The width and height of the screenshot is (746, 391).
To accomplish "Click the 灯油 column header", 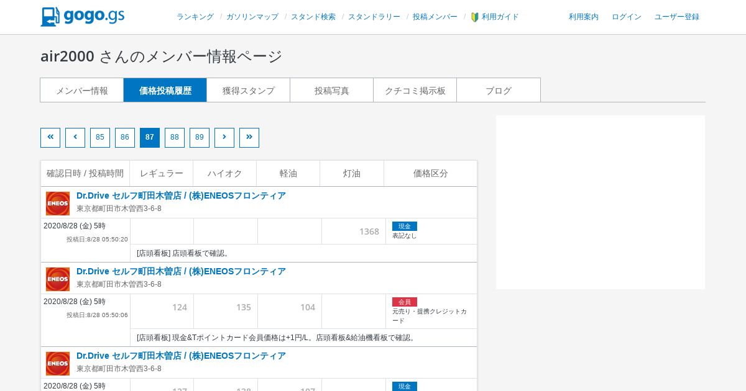I will 352,174.
